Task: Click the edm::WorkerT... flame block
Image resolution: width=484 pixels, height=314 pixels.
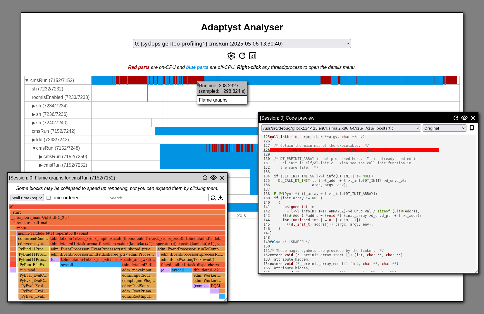Action: pyautogui.click(x=209, y=280)
